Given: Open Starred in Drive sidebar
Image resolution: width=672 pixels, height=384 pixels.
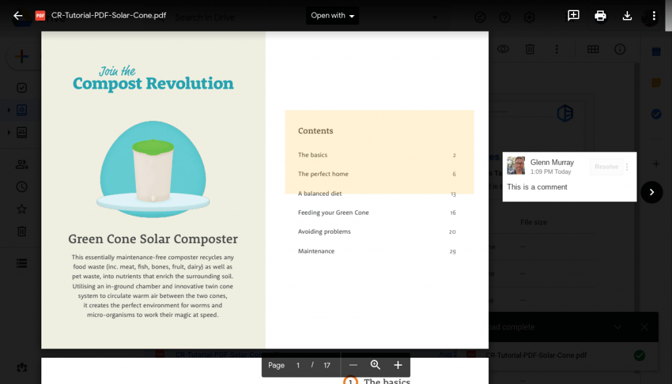Looking at the screenshot, I should coord(22,209).
